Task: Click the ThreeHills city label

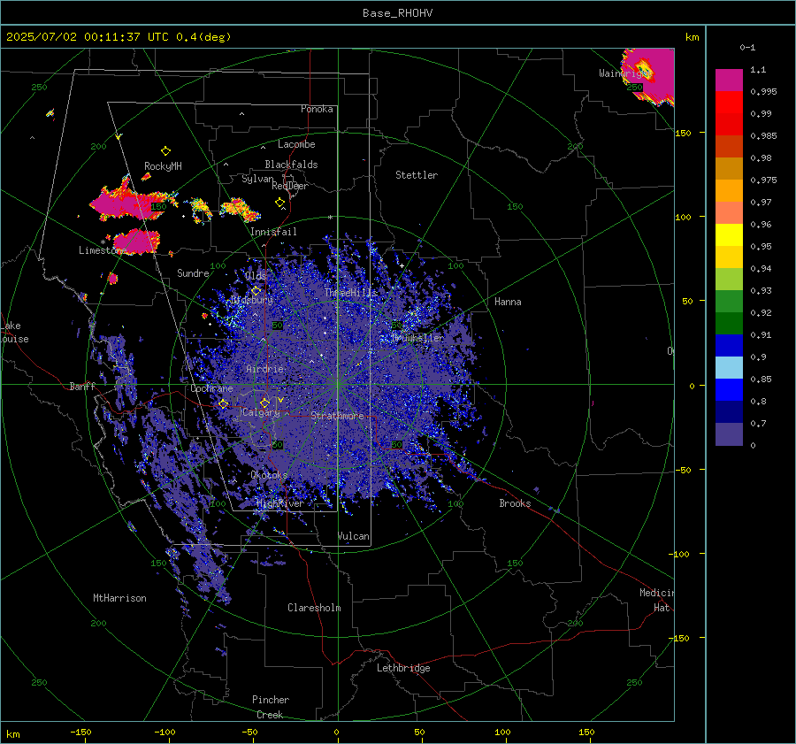Action: tap(351, 293)
